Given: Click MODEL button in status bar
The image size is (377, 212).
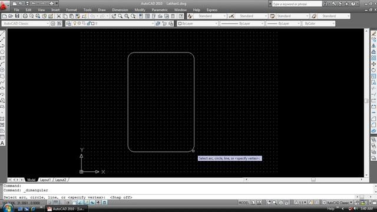Looking at the screenshot, I should click(243, 203).
